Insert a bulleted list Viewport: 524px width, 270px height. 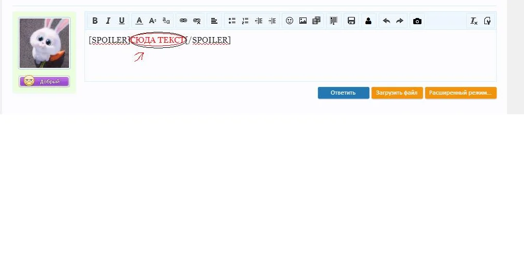tap(232, 21)
